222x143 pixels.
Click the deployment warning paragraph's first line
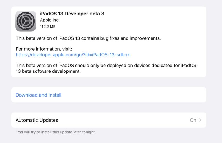click(106, 66)
